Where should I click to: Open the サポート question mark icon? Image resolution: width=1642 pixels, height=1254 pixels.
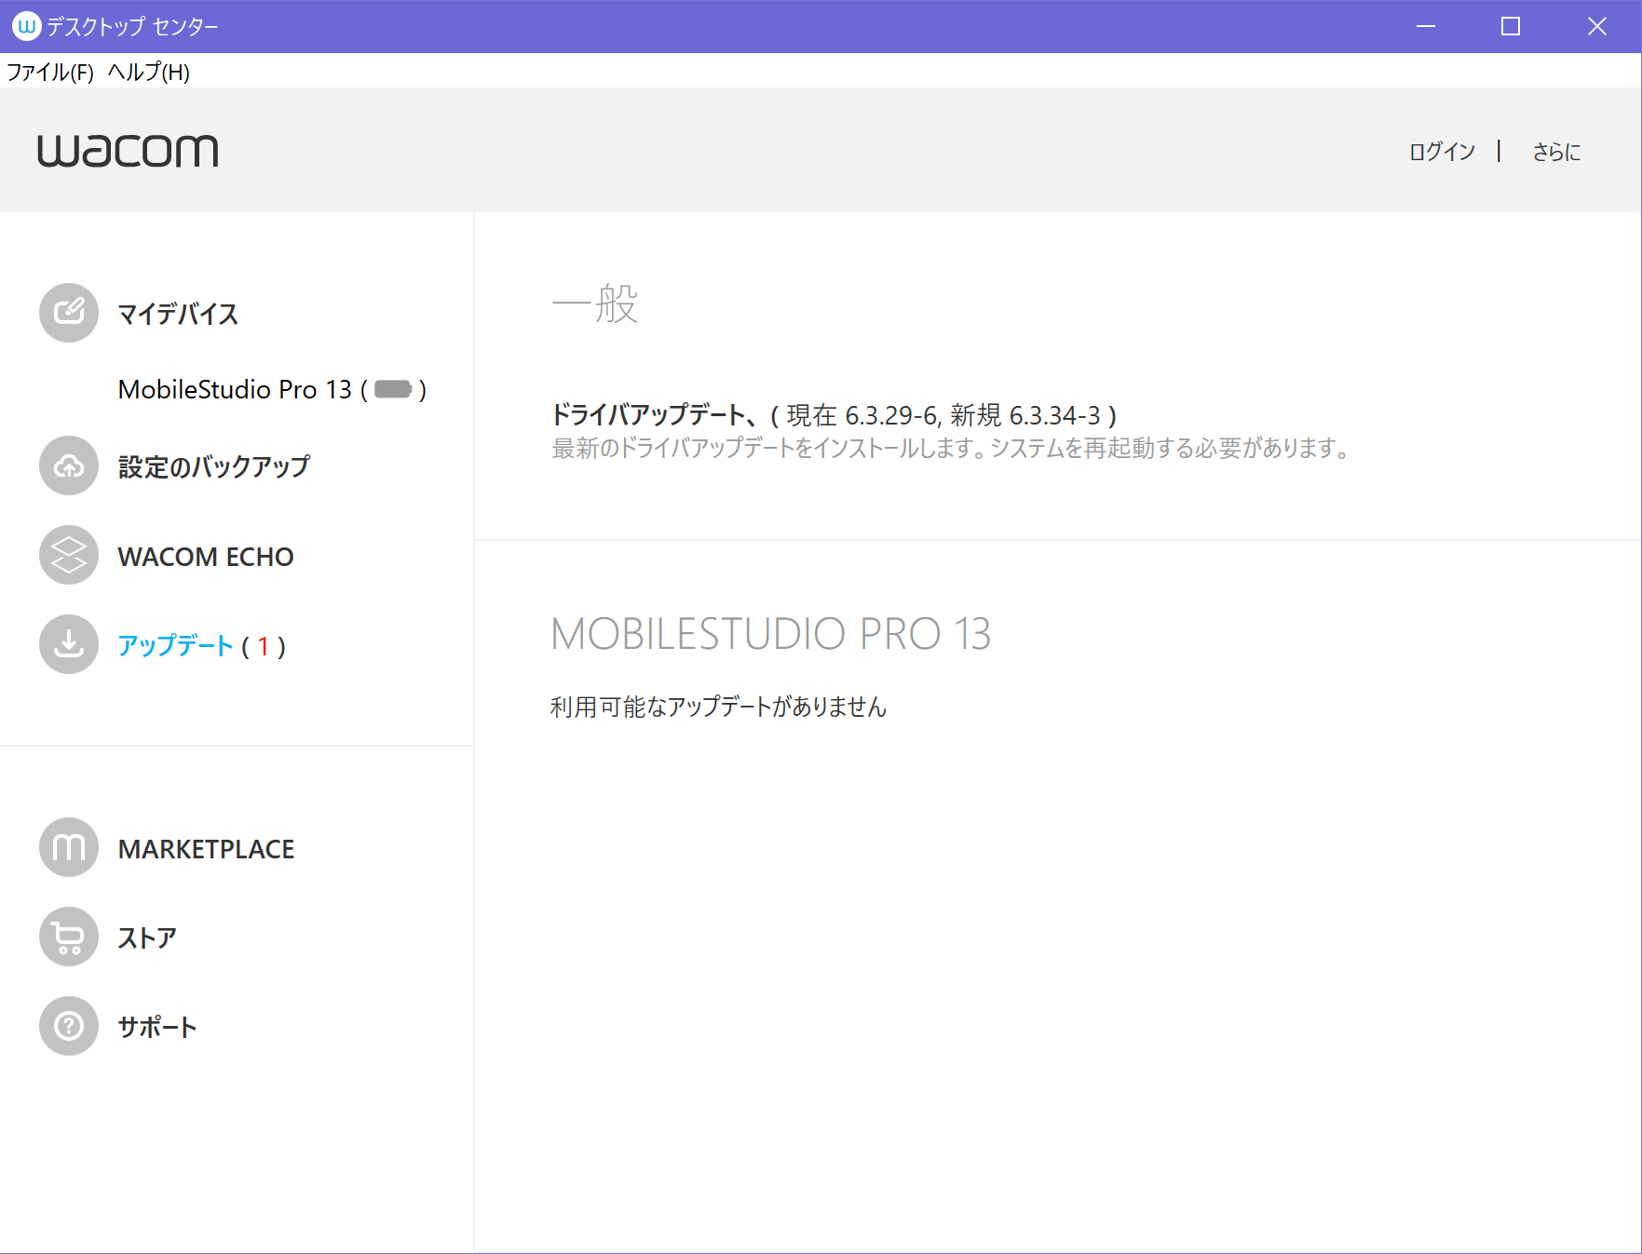click(x=68, y=1026)
